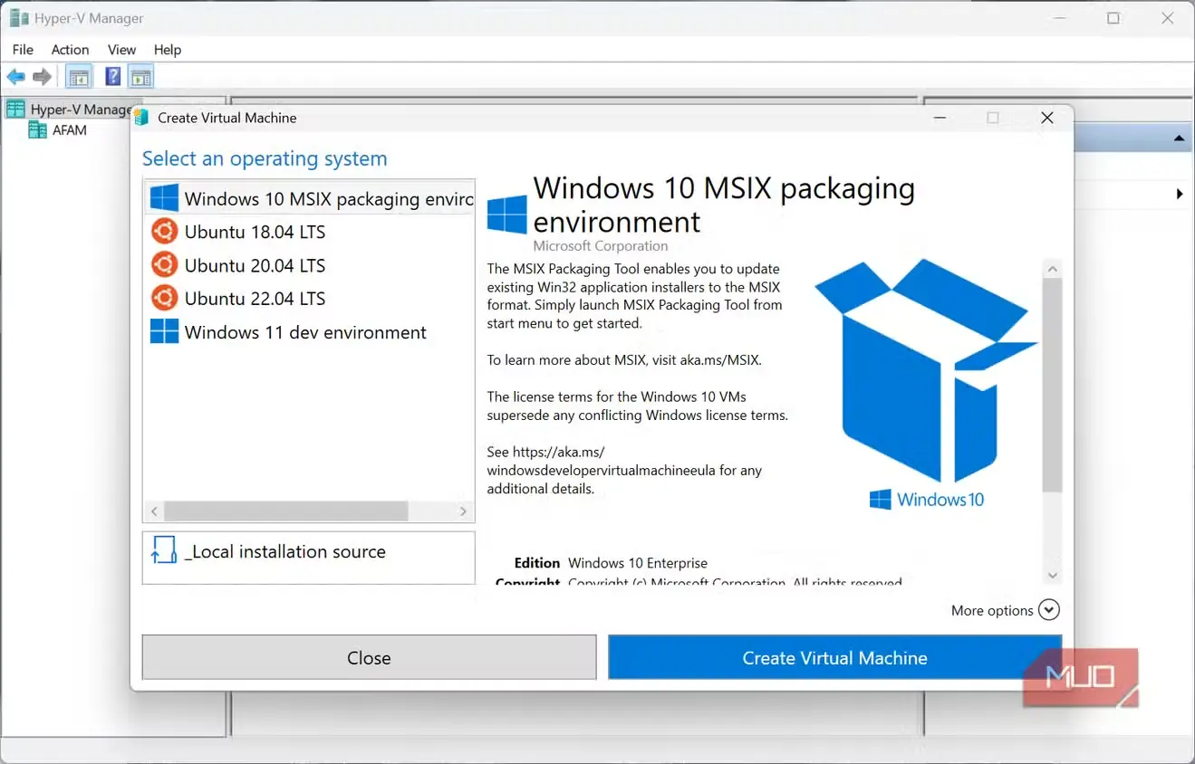Open the Help menu

168,50
